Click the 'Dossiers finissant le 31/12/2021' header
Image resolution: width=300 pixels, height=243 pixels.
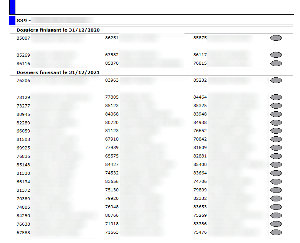[x=58, y=72]
